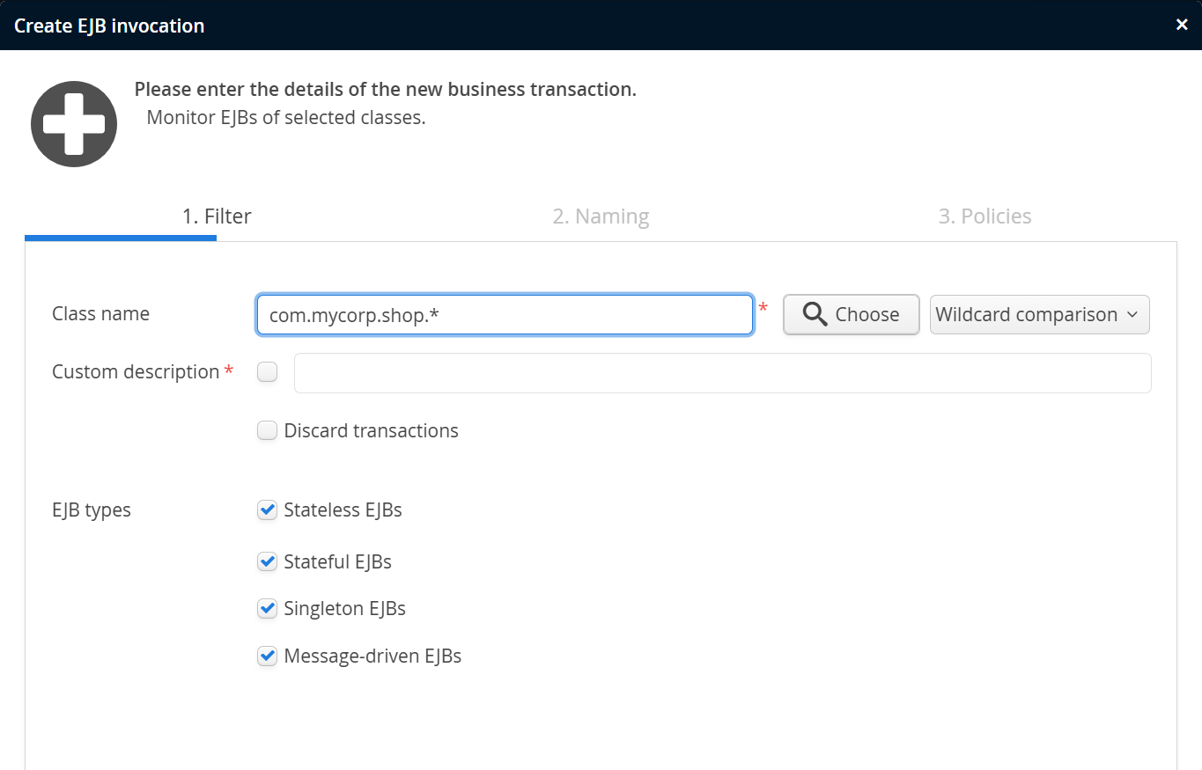The image size is (1202, 770).
Task: Check the Discard transactions checkbox
Action: pos(267,431)
